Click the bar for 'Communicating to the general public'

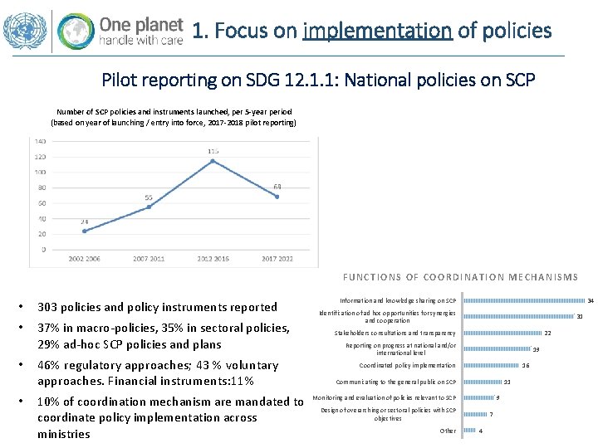[483, 382]
